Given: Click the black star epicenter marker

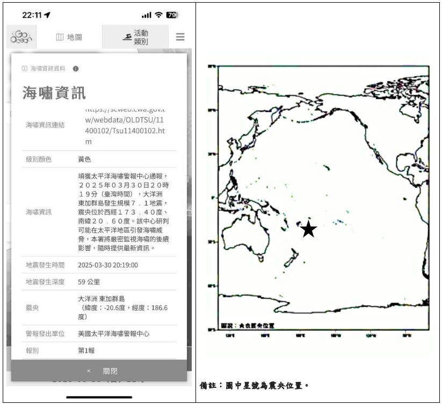Looking at the screenshot, I should pyautogui.click(x=308, y=229).
